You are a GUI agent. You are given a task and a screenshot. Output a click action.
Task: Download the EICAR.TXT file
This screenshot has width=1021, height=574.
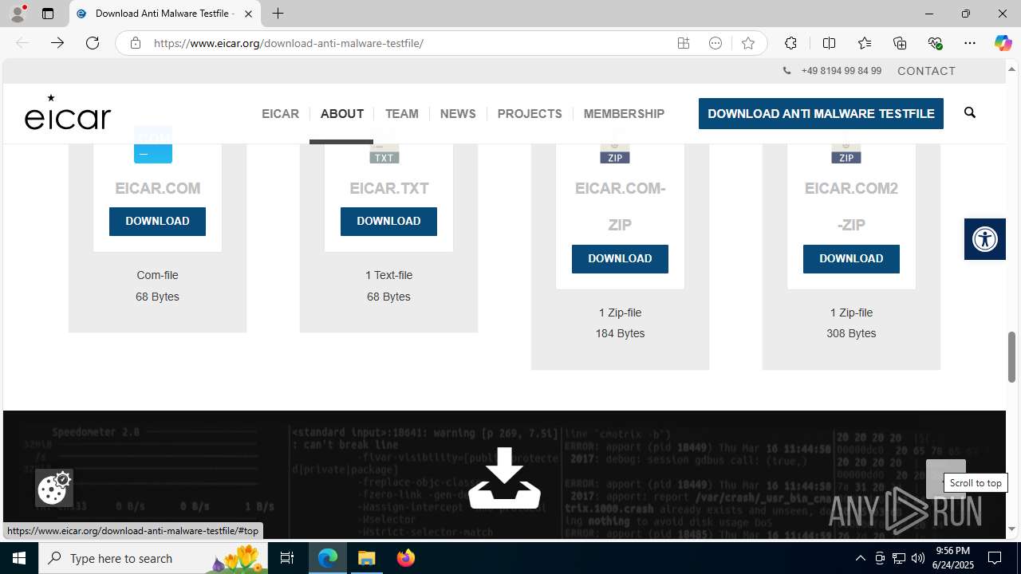point(388,222)
